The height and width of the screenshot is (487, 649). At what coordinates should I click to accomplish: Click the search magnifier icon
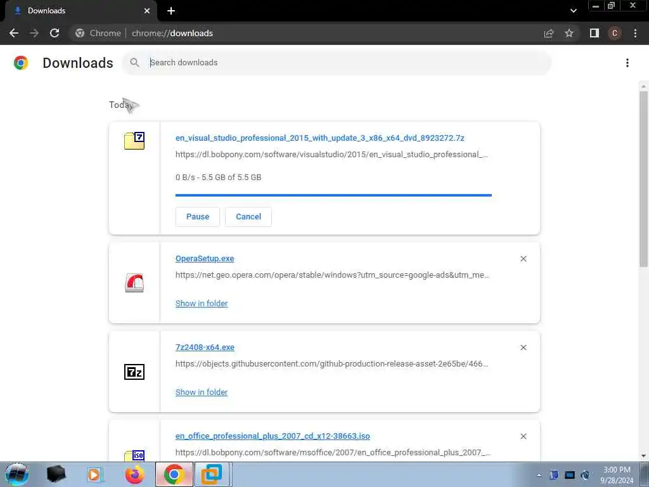coord(134,63)
